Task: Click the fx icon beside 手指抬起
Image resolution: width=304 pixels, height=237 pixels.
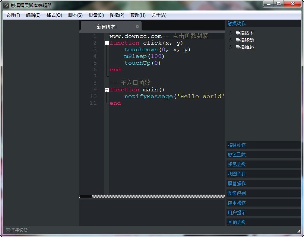Action: coord(231,47)
